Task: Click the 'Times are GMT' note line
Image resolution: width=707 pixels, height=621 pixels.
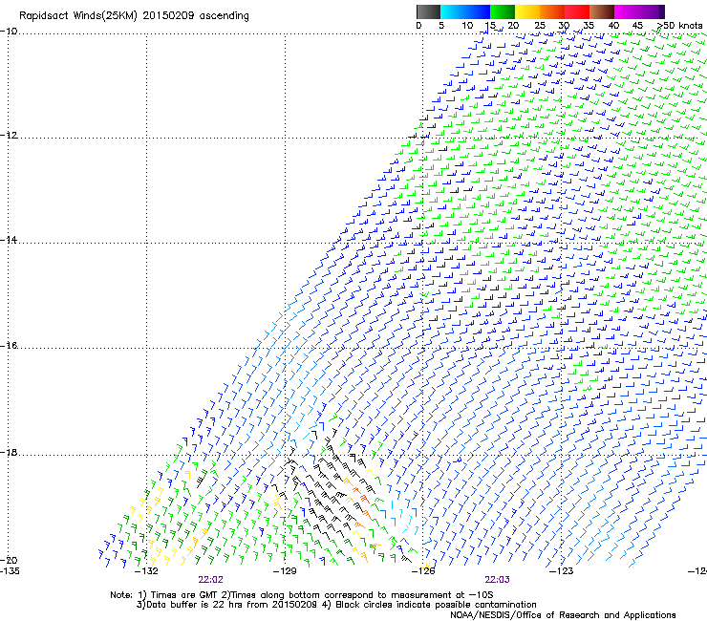Action: [302, 595]
